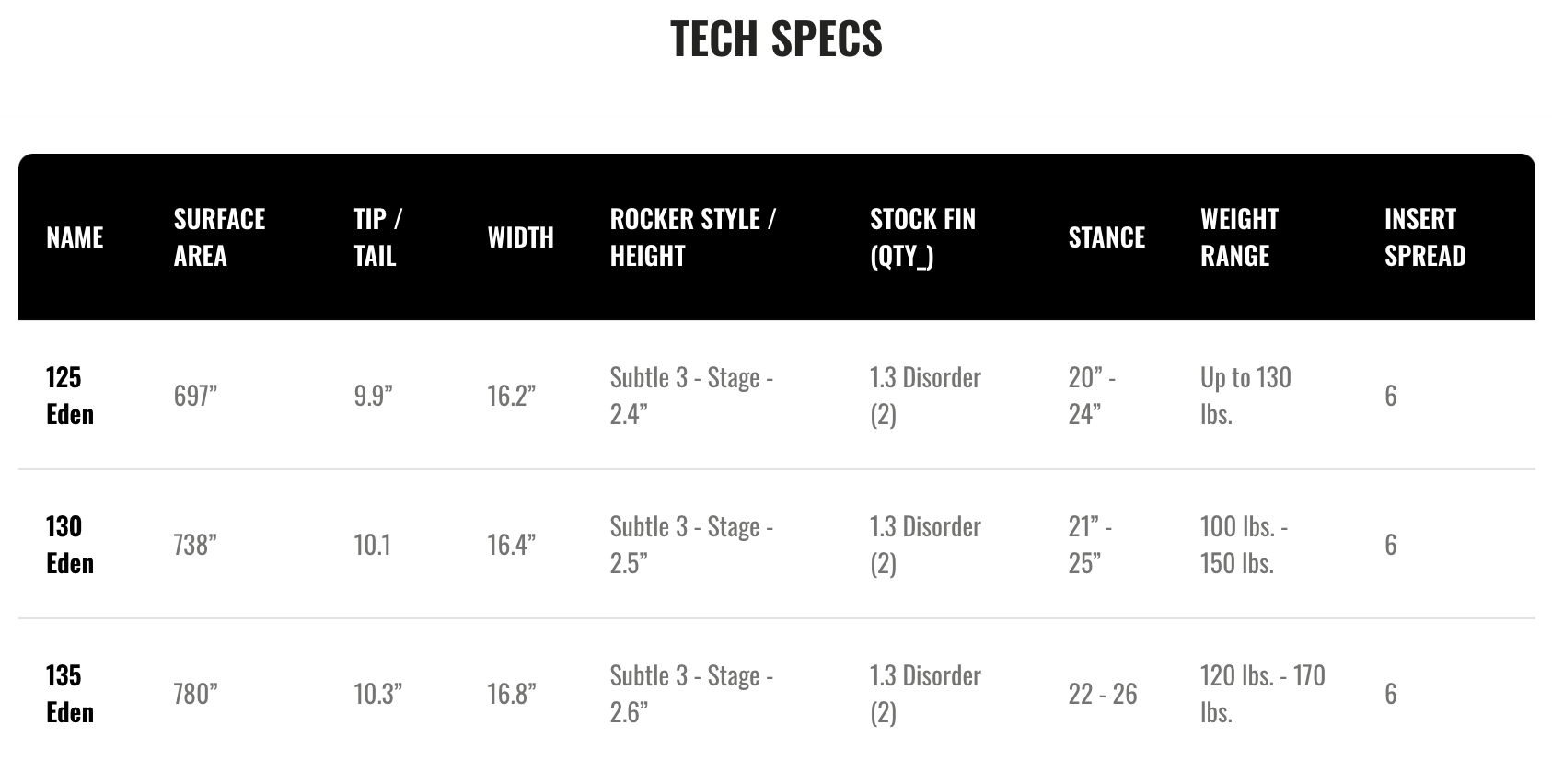Screen dimensions: 1552x760
Task: Click the WIDTH column header
Action: tap(520, 237)
